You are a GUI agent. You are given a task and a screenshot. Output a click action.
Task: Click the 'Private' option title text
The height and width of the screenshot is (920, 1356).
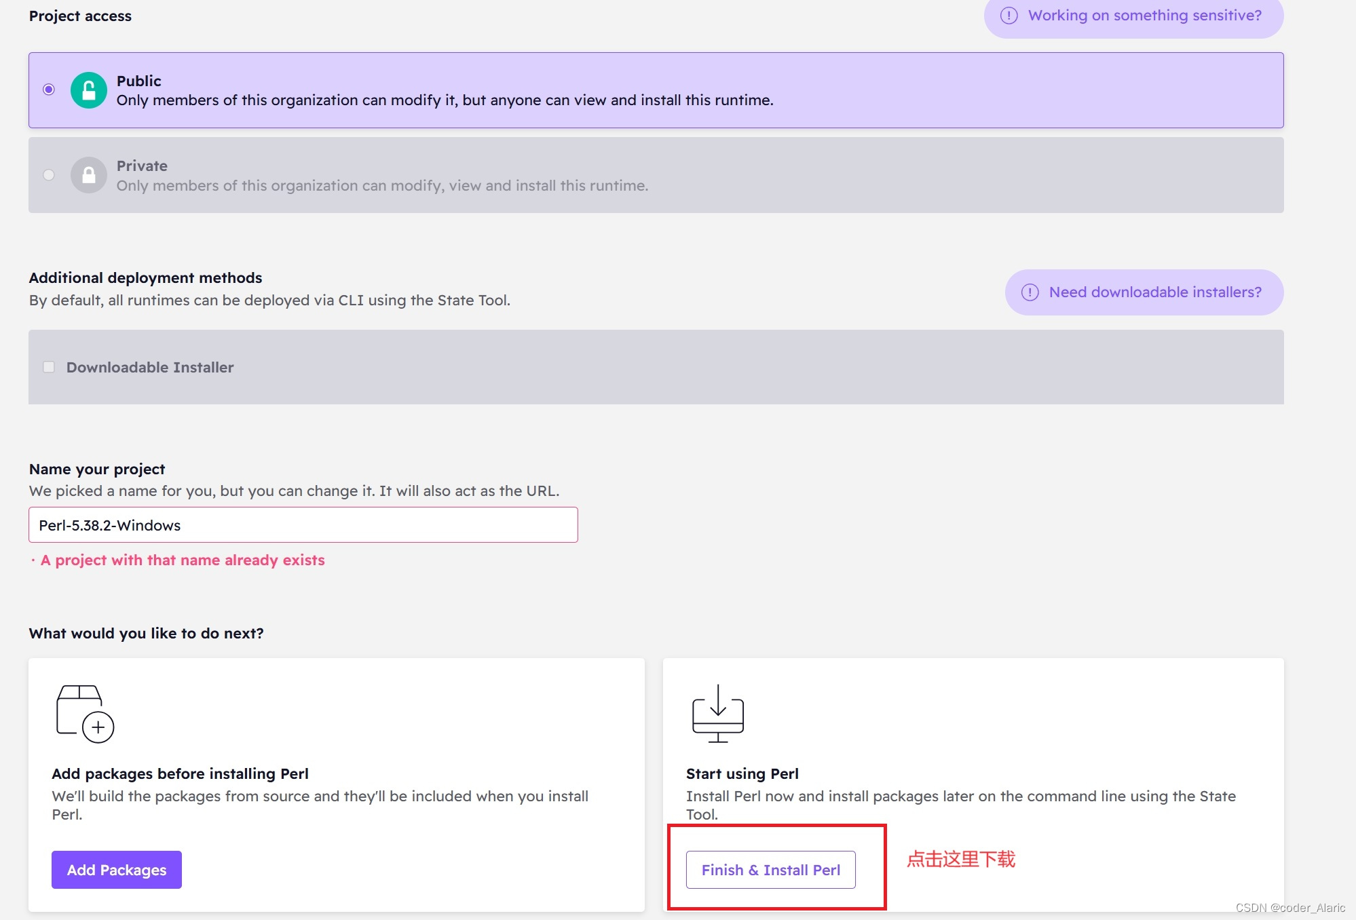142,166
